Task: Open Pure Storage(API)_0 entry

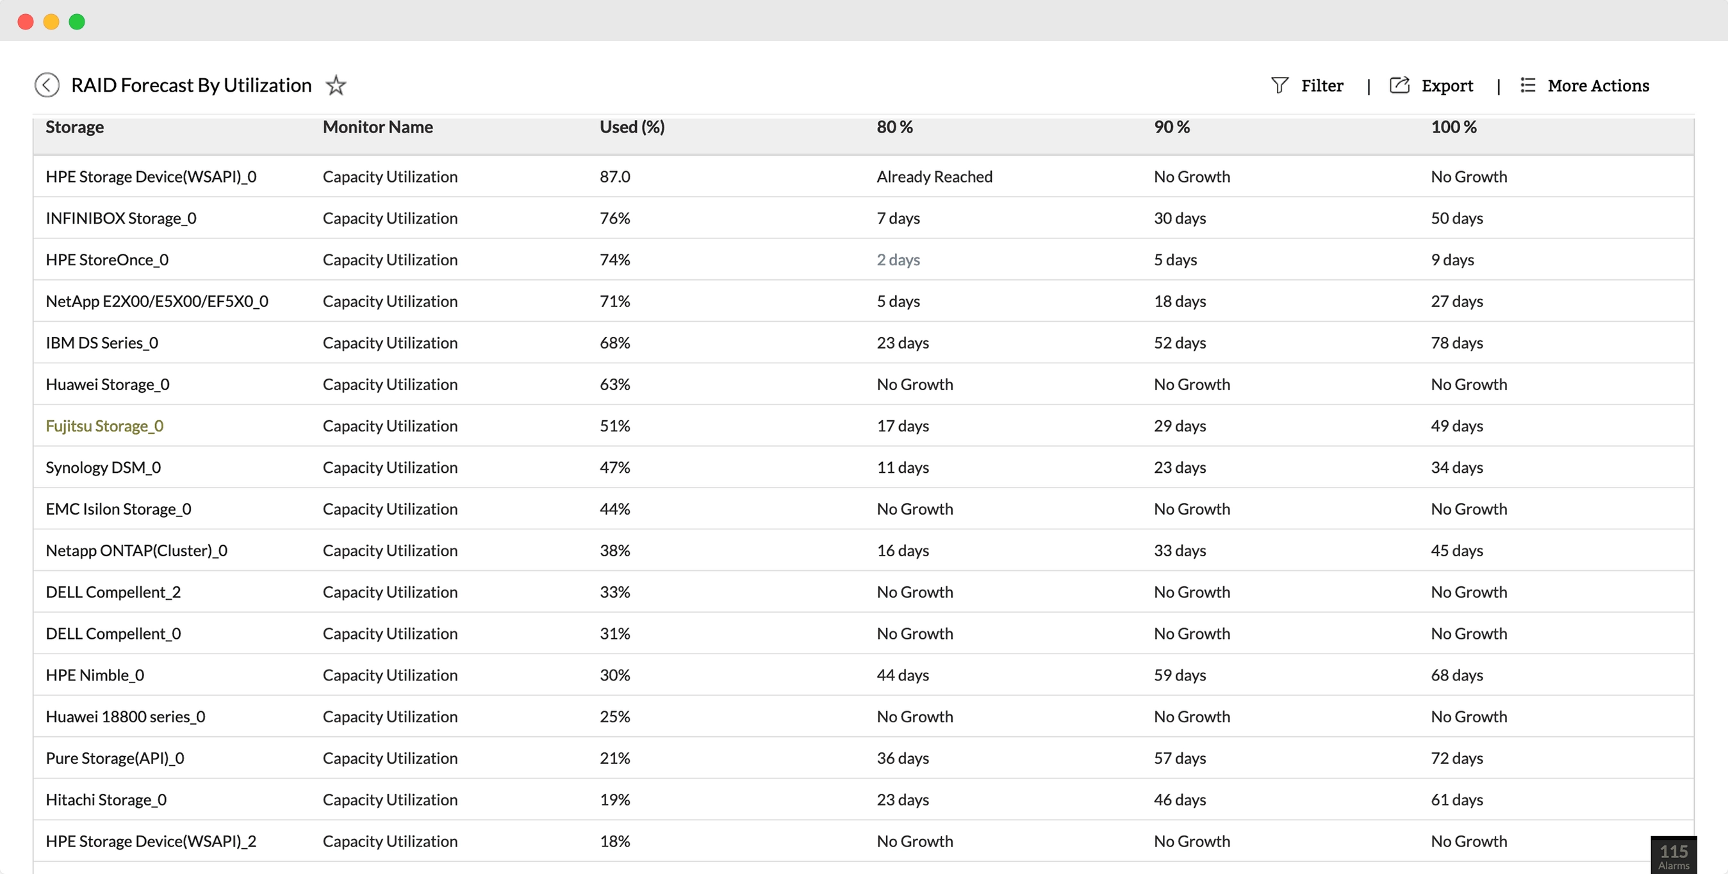Action: 115,758
